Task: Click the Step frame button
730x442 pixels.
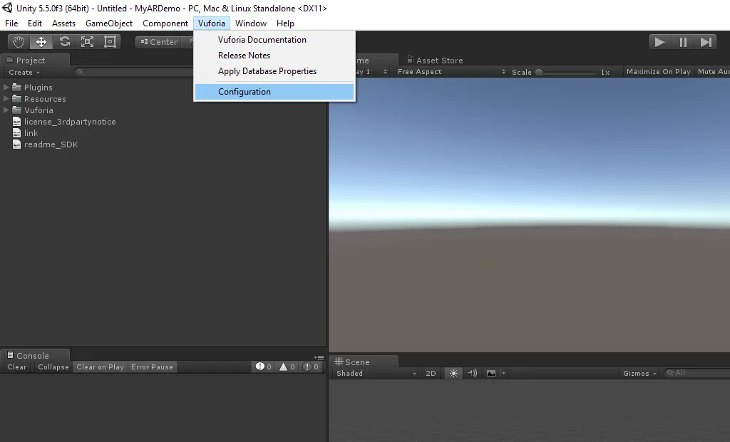Action: point(705,41)
